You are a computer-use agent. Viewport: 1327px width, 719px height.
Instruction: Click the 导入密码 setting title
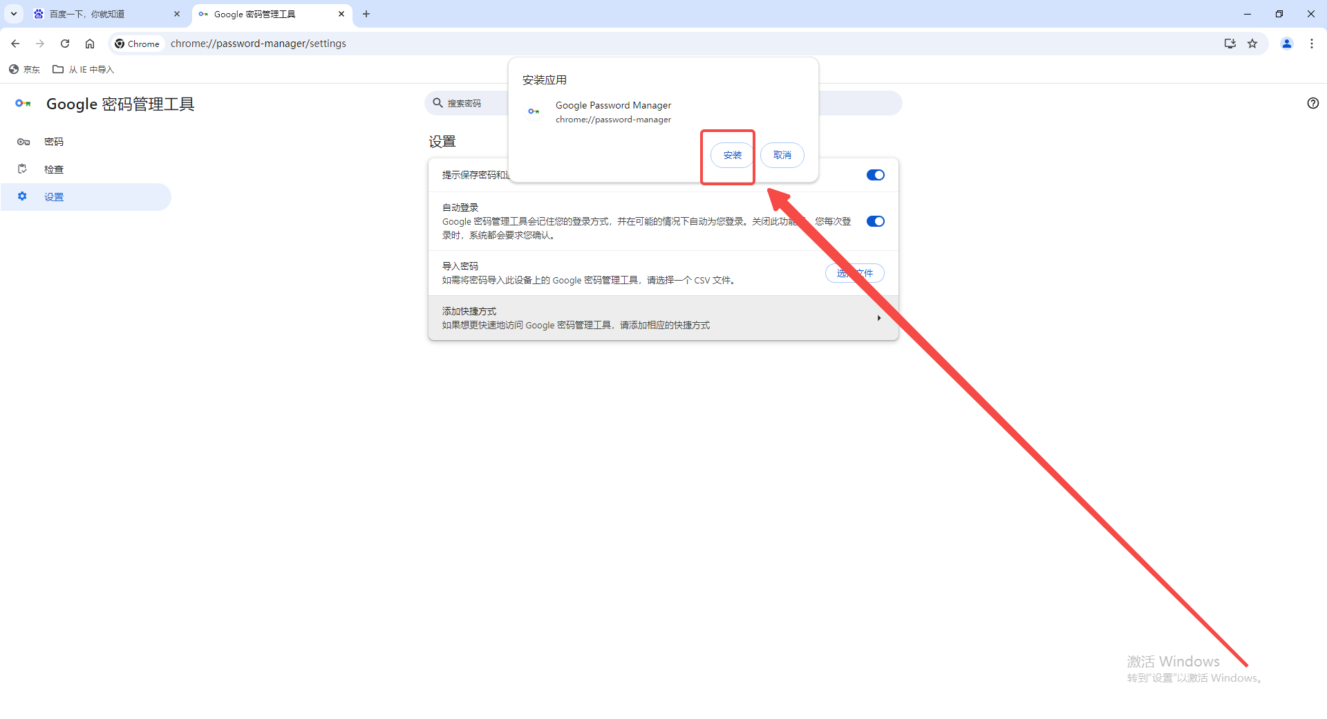click(460, 266)
